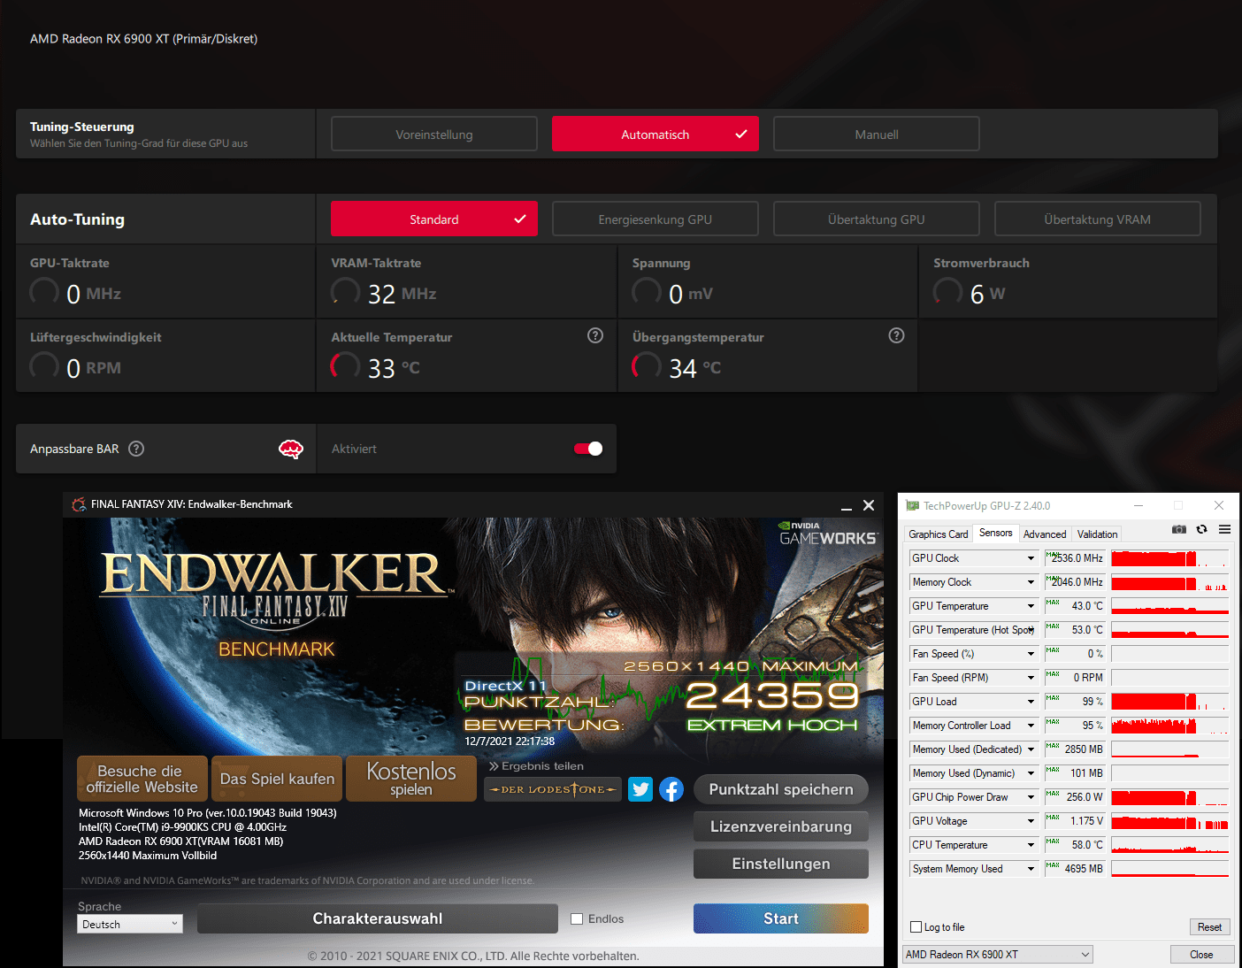Enable Endlos checkbox
The width and height of the screenshot is (1242, 968).
(577, 918)
